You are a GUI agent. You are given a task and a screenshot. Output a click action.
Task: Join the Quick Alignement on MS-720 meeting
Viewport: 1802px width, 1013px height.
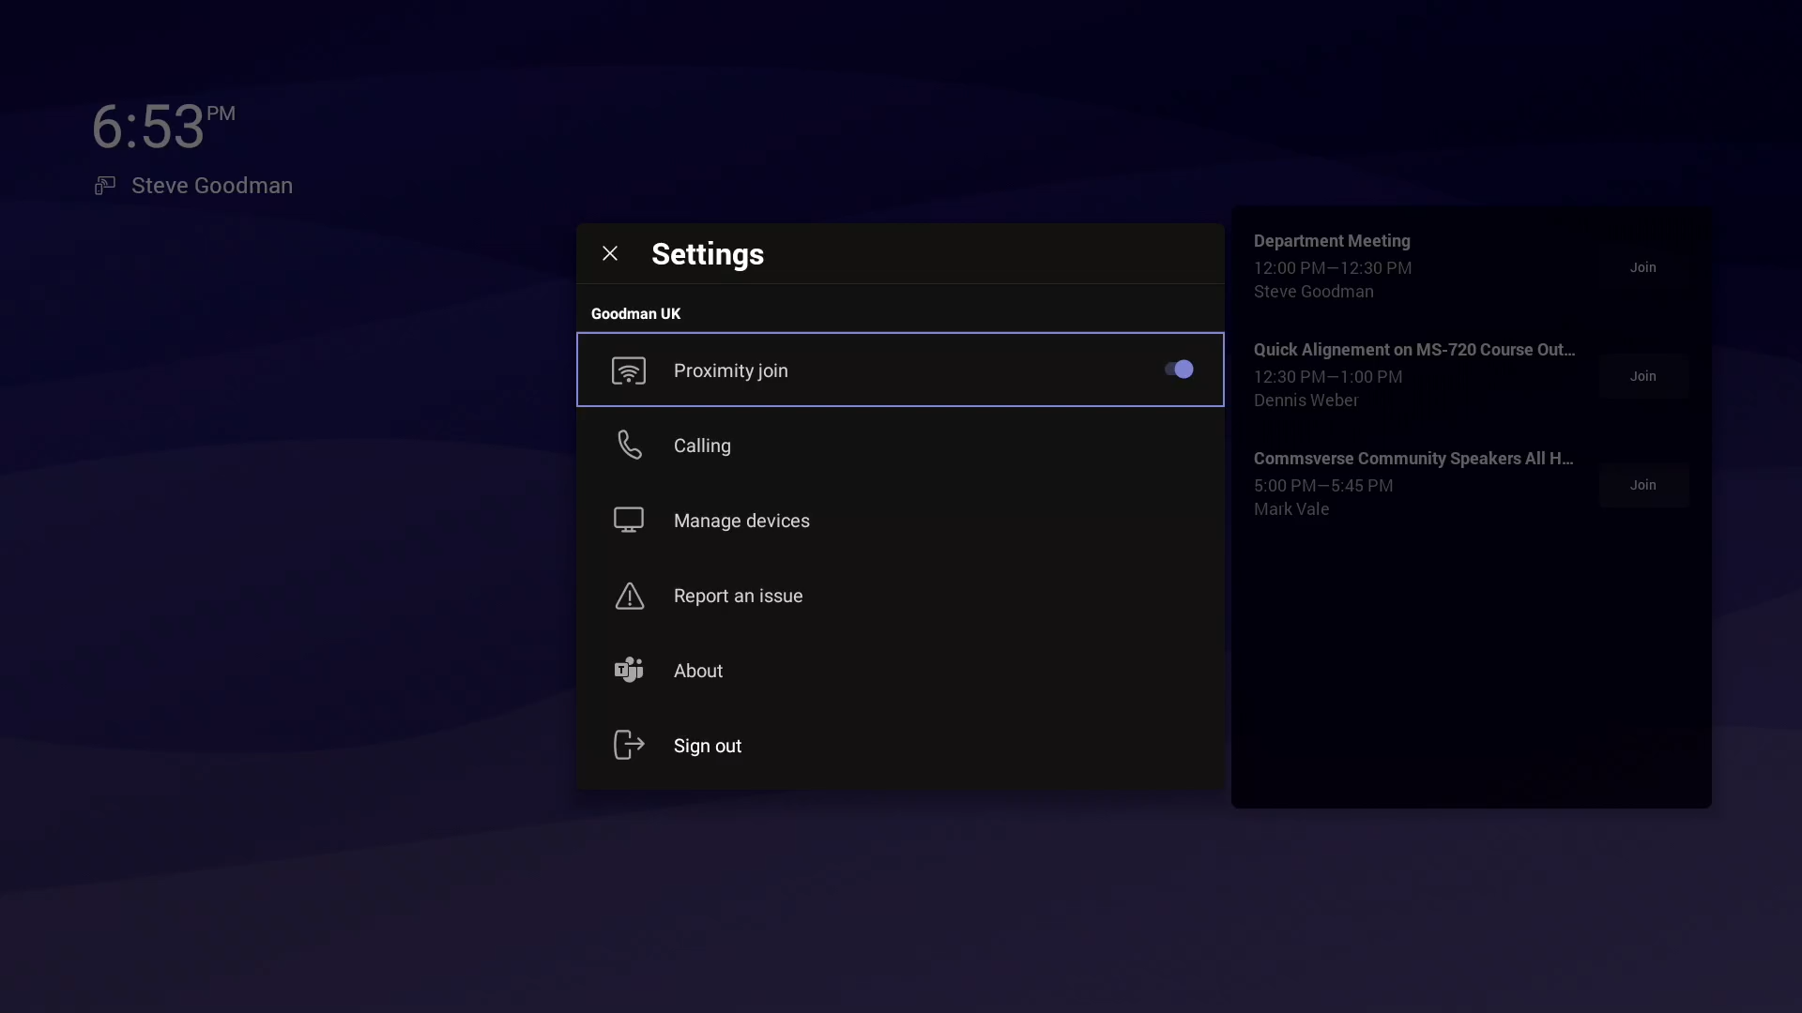[x=1642, y=375]
